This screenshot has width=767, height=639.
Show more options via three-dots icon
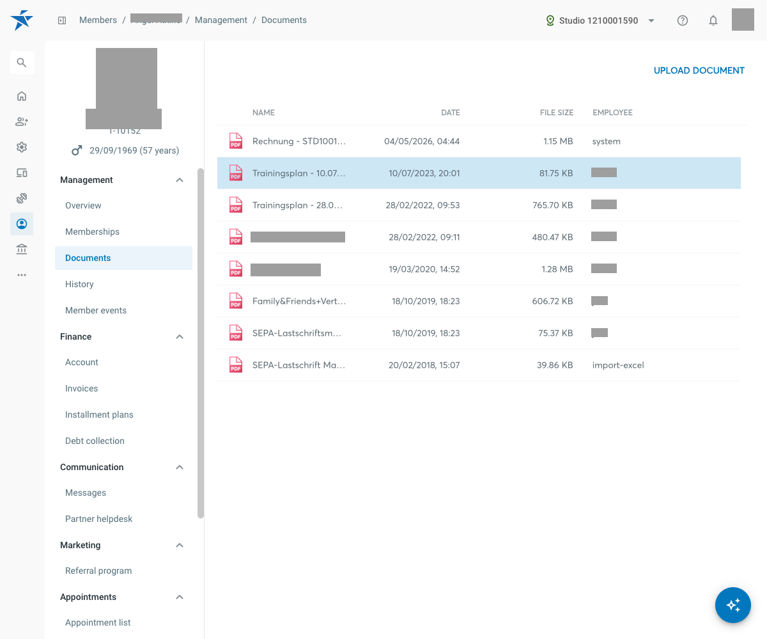point(22,275)
